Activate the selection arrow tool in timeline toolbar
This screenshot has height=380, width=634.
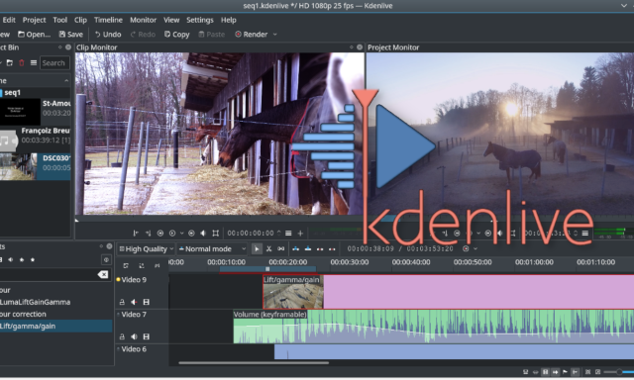(x=257, y=248)
